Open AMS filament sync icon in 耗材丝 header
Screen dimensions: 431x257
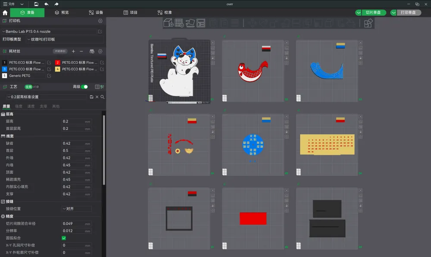coord(92,51)
